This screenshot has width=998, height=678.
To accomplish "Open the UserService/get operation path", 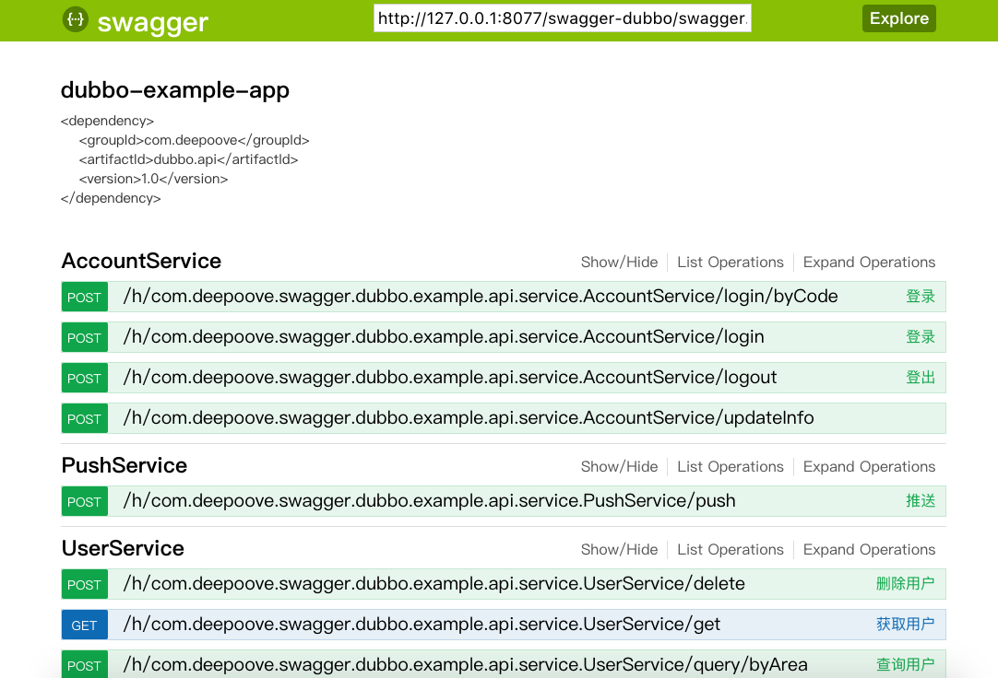I will click(422, 624).
